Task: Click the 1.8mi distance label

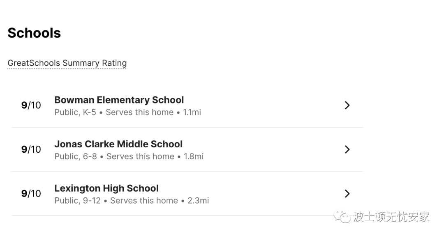Action: coord(194,156)
